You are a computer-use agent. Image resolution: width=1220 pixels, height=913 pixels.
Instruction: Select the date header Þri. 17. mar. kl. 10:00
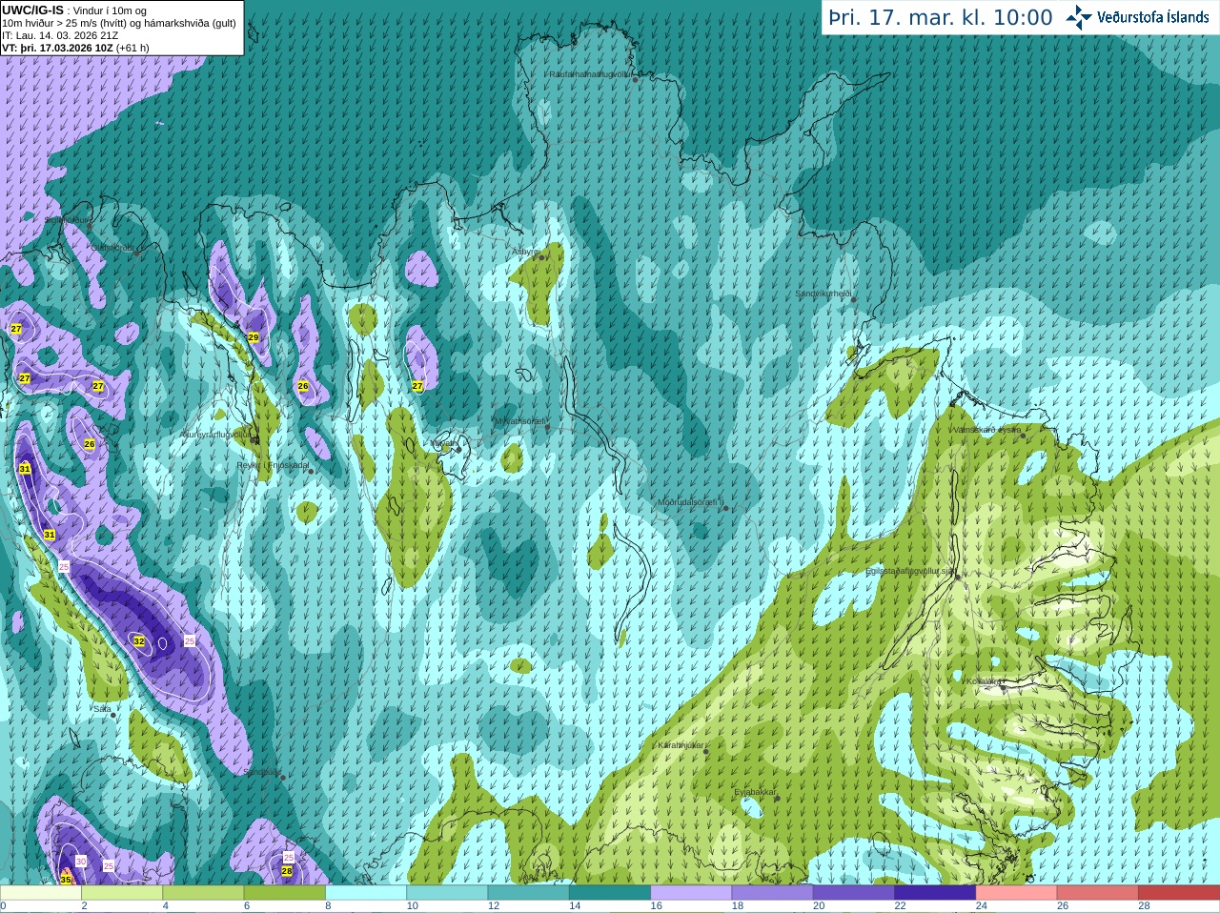941,17
